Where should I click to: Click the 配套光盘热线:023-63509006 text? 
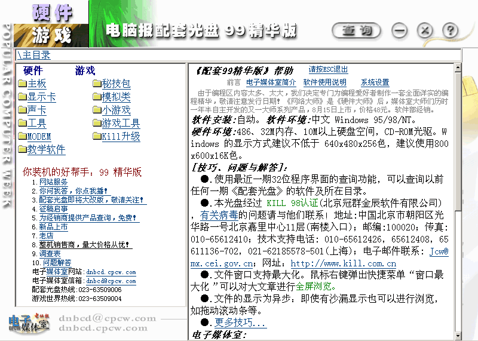[x=76, y=290]
